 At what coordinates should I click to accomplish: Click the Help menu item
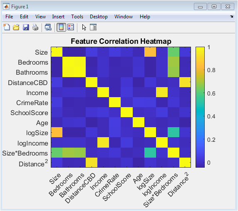145,17
